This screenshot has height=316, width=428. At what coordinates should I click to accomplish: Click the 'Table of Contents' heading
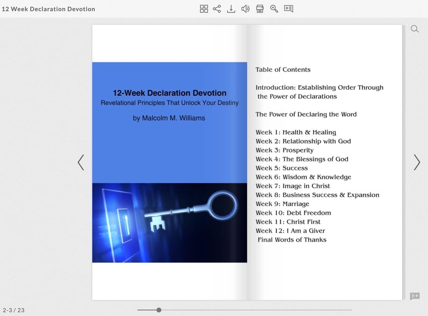click(283, 69)
